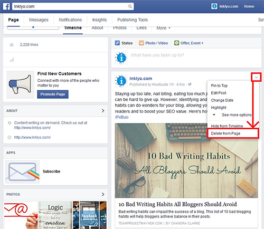Click Home in the top bar

pos(249,6)
